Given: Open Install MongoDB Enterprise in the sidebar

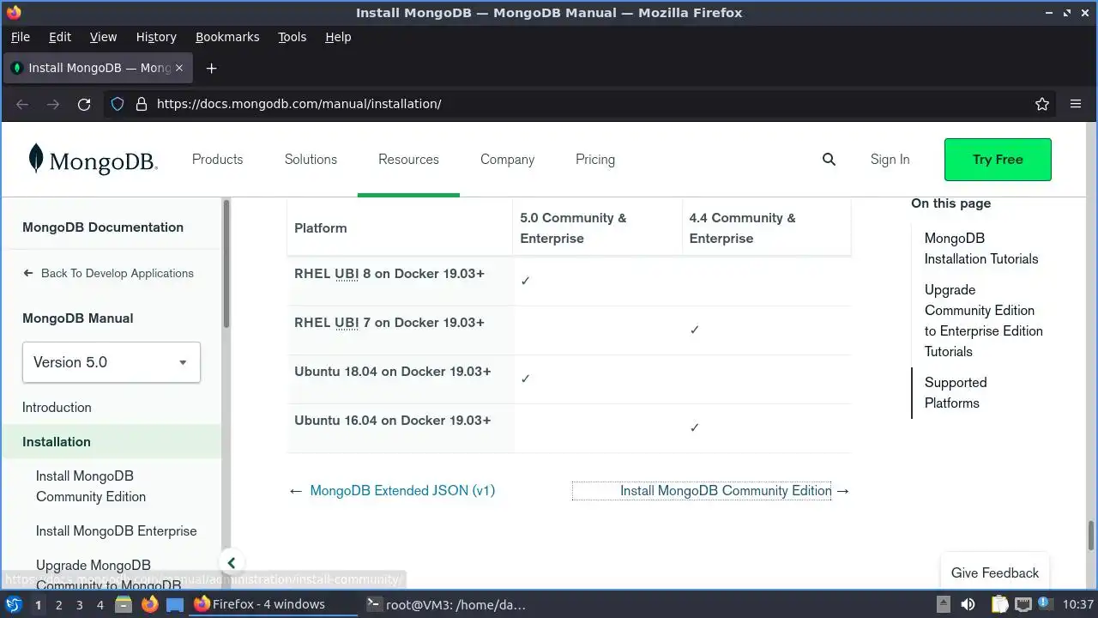Looking at the screenshot, I should coord(117,531).
